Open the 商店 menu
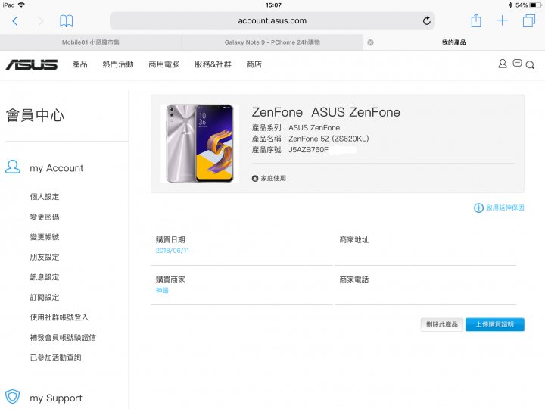The image size is (545, 409). point(254,64)
